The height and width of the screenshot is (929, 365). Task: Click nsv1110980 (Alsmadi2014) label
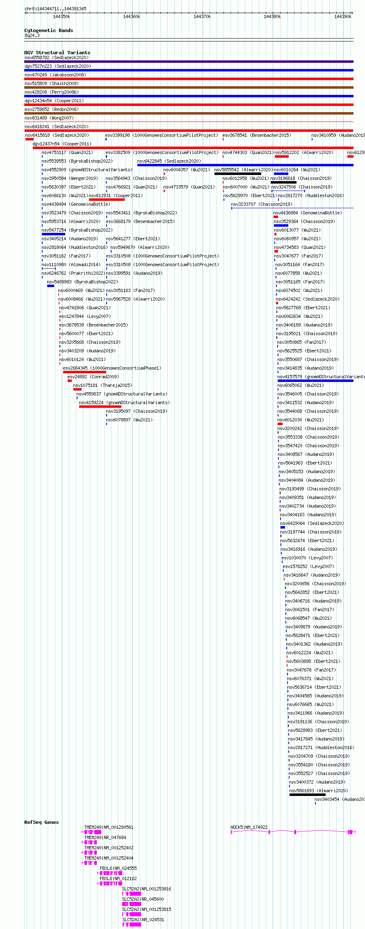pos(71,265)
